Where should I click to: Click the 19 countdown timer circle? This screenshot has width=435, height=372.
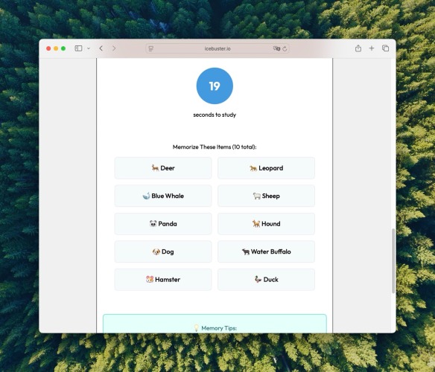click(x=215, y=86)
